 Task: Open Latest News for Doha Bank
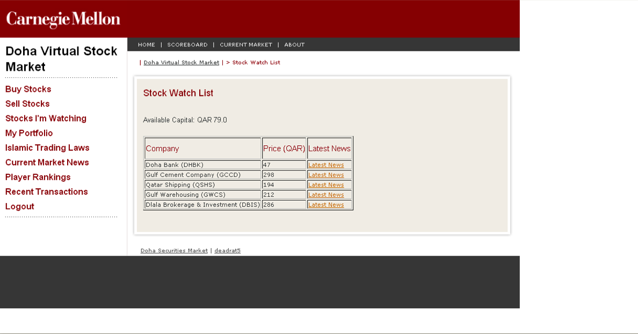(326, 165)
